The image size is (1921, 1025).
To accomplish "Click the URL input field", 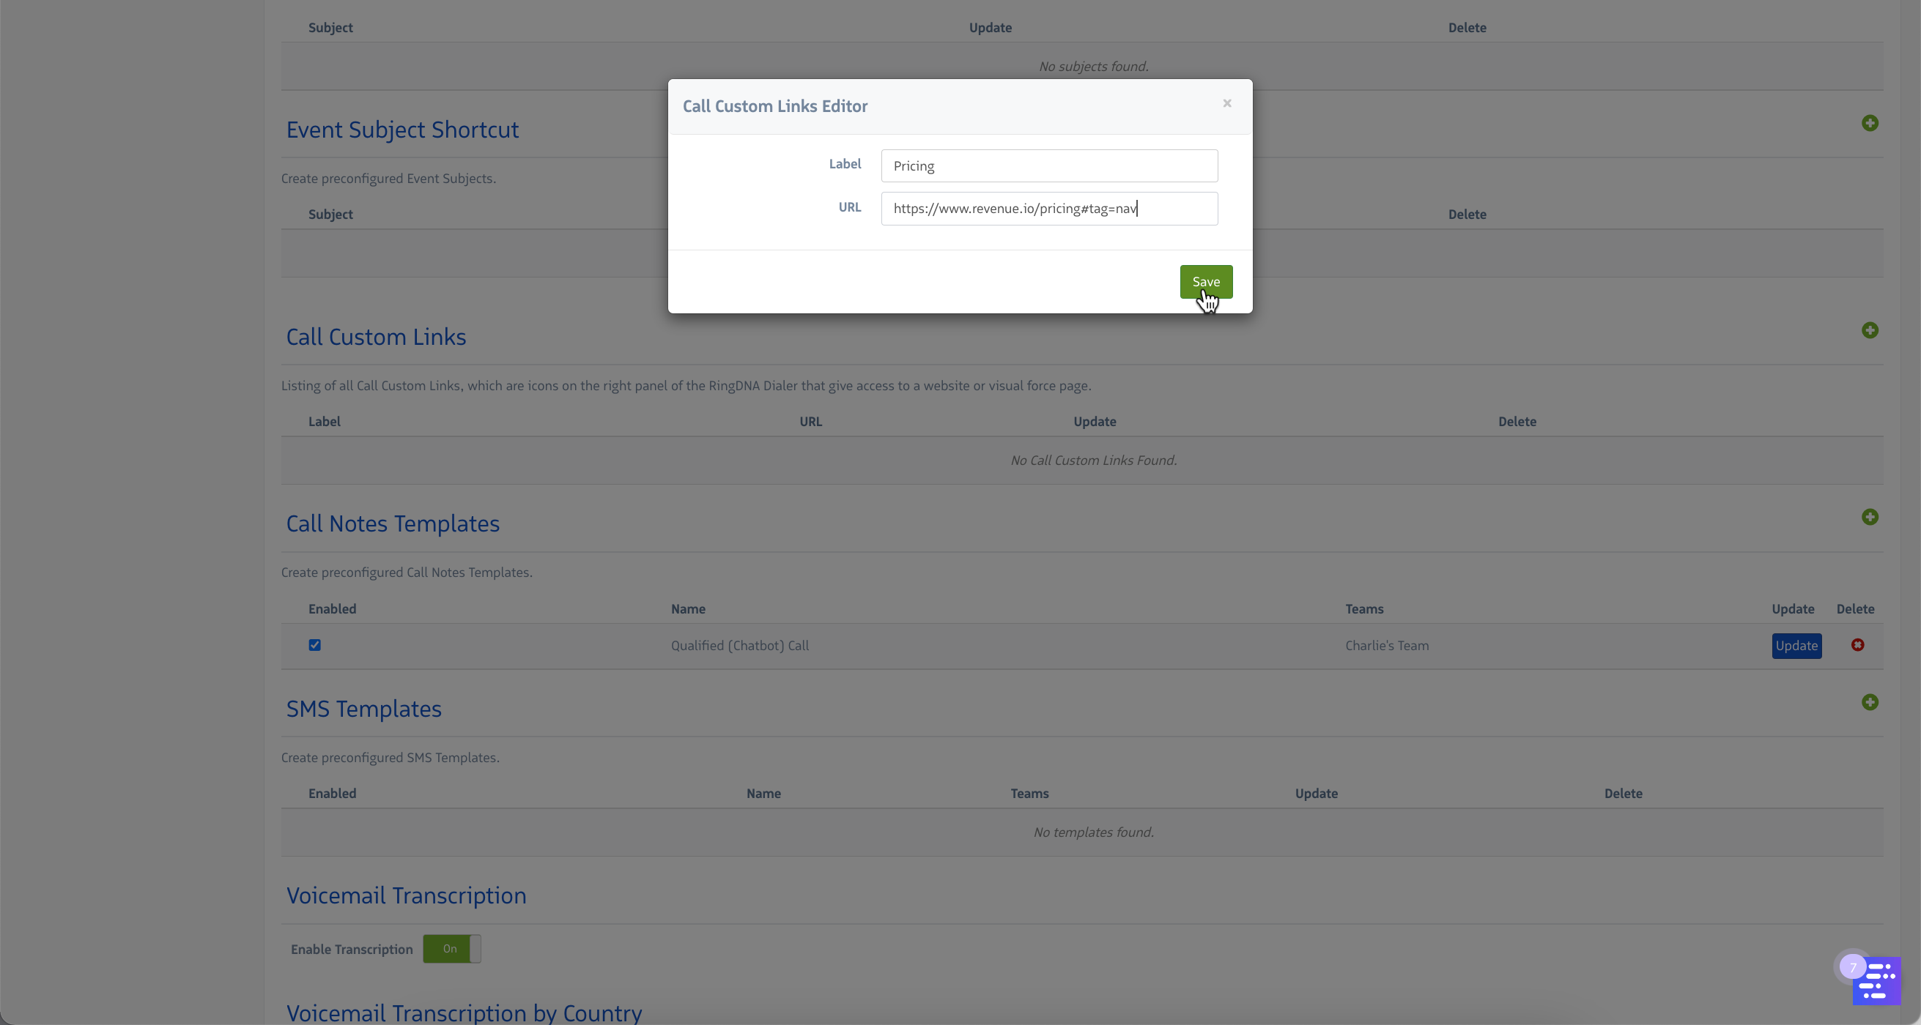I will 1048,209.
